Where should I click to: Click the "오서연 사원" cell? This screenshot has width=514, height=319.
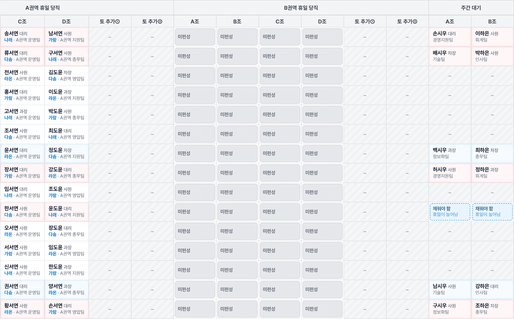(22, 231)
